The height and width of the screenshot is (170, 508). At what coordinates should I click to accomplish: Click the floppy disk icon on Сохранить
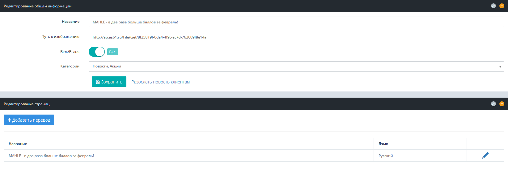(98, 82)
